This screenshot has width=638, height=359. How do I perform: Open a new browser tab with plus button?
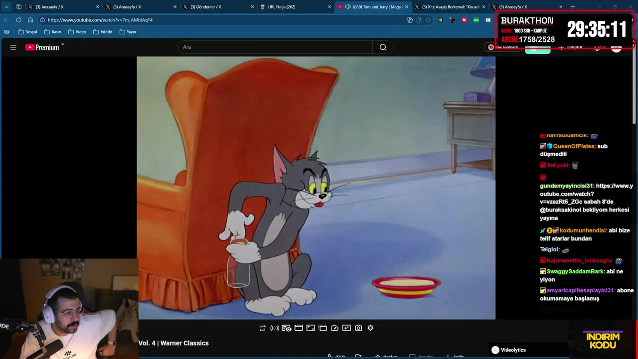coord(573,7)
